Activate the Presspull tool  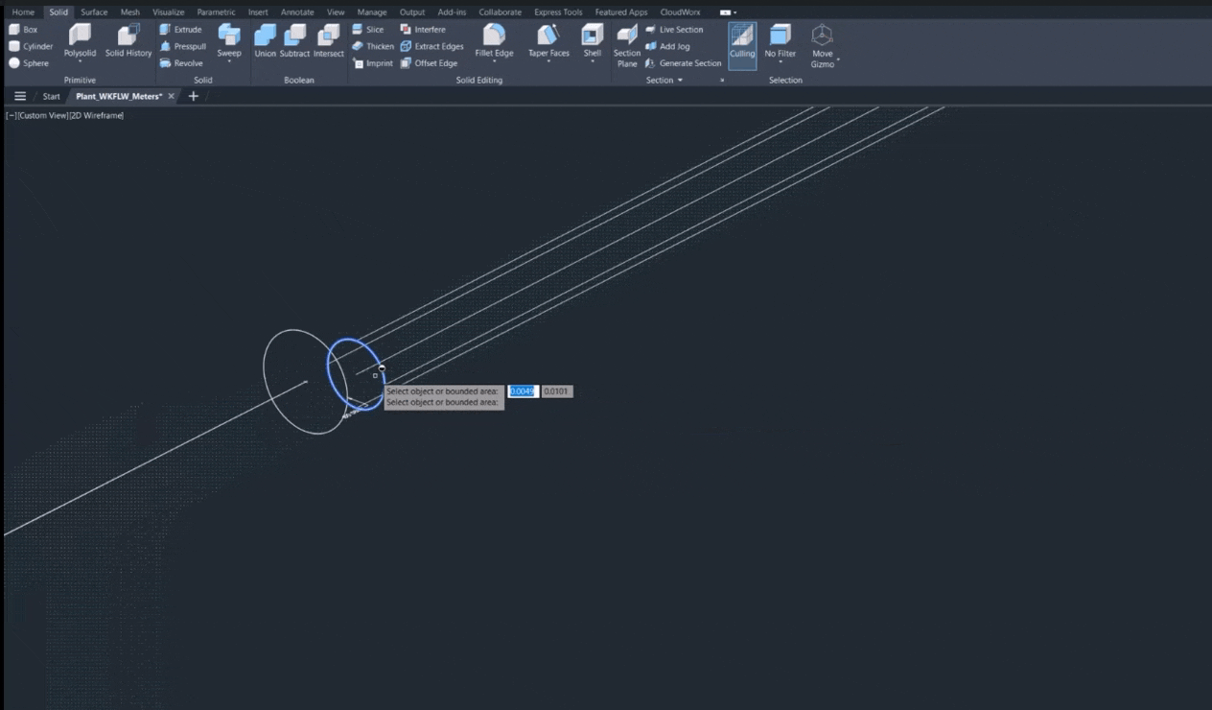coord(182,46)
